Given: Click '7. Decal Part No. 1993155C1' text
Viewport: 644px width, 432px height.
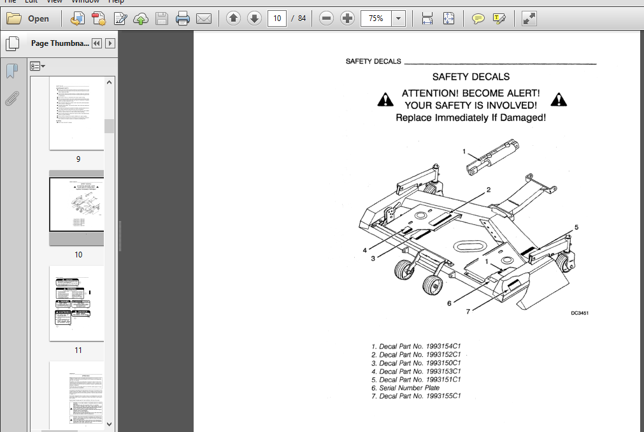Looking at the screenshot, I should pyautogui.click(x=416, y=396).
